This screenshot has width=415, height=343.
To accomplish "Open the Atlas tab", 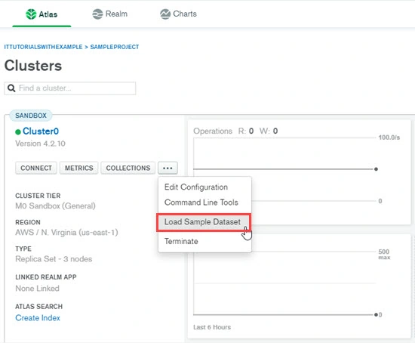I will click(x=41, y=14).
